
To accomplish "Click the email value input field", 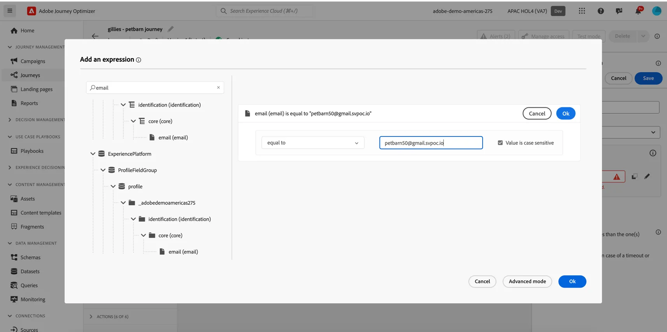I will pyautogui.click(x=431, y=143).
